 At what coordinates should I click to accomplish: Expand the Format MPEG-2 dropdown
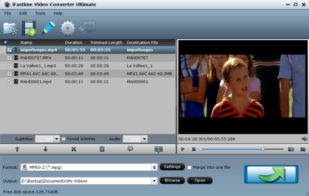click(154, 168)
